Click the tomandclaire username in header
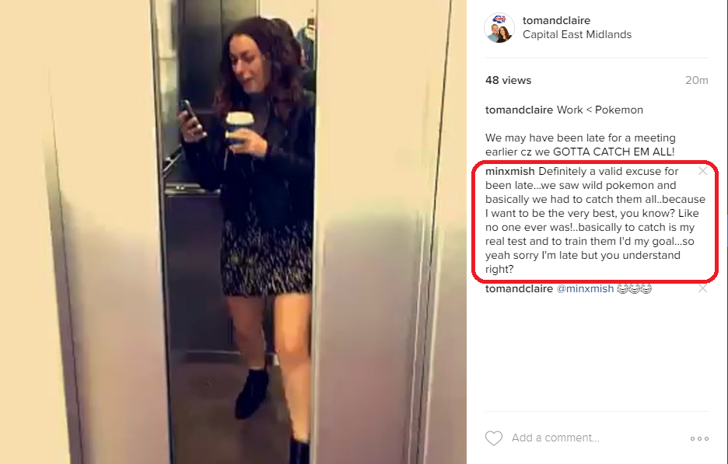This screenshot has height=464, width=728. pyautogui.click(x=556, y=20)
